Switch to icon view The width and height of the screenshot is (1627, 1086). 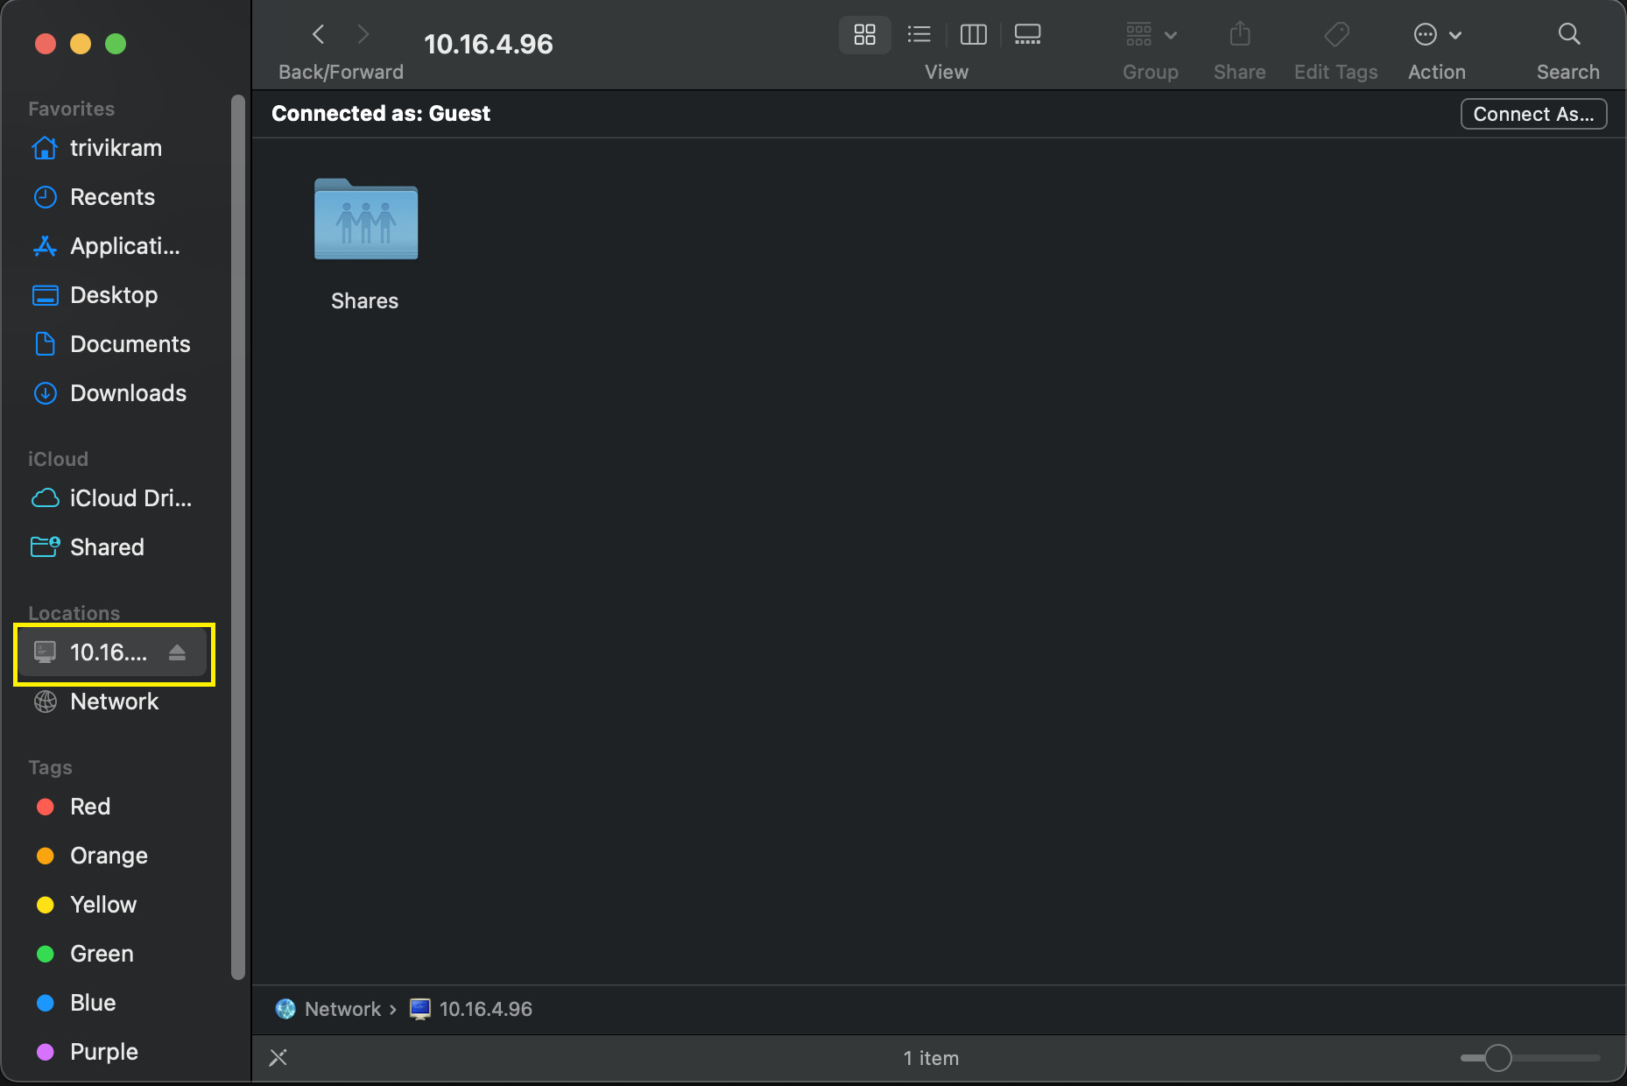pos(864,35)
